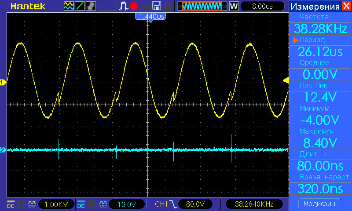Click the CH2 cyan probe waveform icon
352x211 pixels.
[103, 204]
